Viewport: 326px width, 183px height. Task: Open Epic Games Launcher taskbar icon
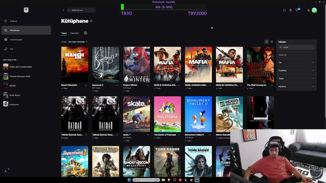[197, 180]
